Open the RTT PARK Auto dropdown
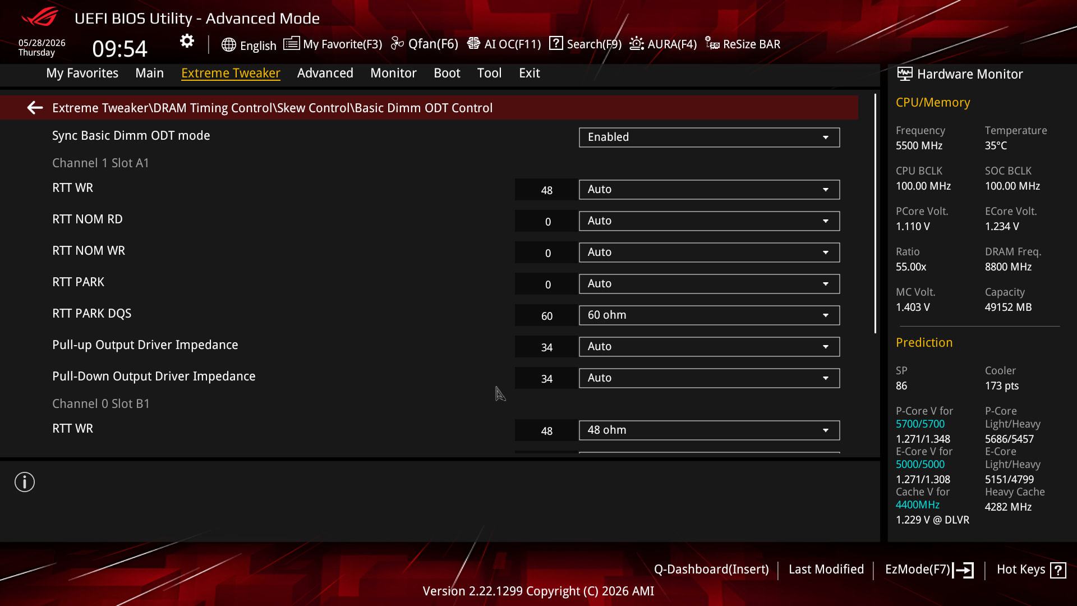 709,284
